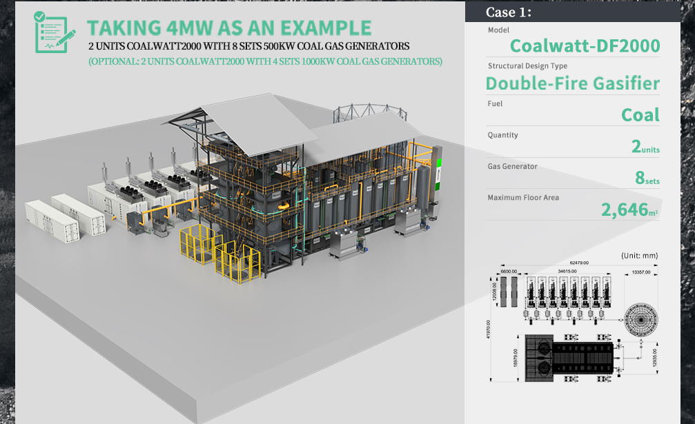Open the "Case 1:" header tab
Image resolution: width=695 pixels, height=424 pixels.
(509, 12)
